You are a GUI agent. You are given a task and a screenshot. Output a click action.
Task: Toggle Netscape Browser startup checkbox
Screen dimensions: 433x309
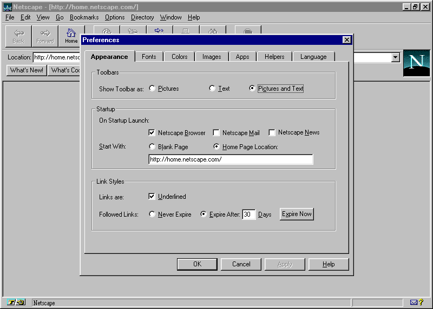[x=152, y=132]
